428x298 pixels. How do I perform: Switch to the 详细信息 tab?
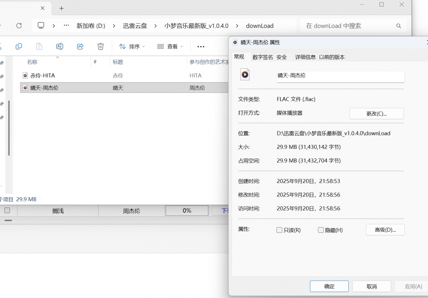[305, 57]
